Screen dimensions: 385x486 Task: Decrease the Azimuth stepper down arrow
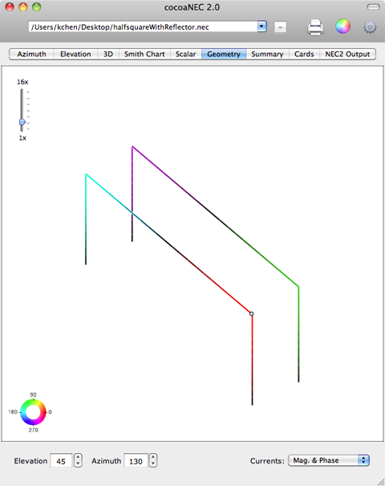153,464
